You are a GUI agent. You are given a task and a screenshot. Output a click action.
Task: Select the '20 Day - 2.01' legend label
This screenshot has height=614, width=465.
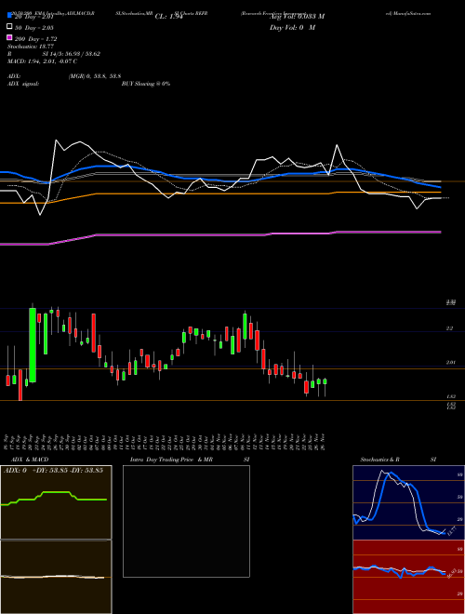tap(33, 17)
